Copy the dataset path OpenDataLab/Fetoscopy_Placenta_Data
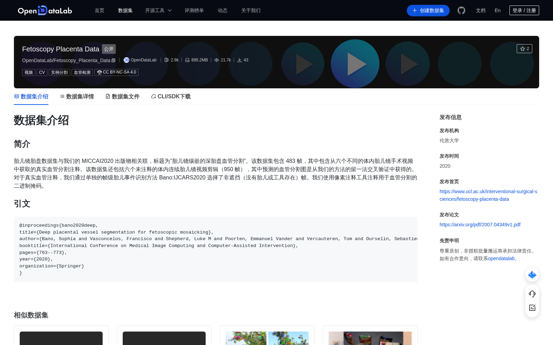 113,60
